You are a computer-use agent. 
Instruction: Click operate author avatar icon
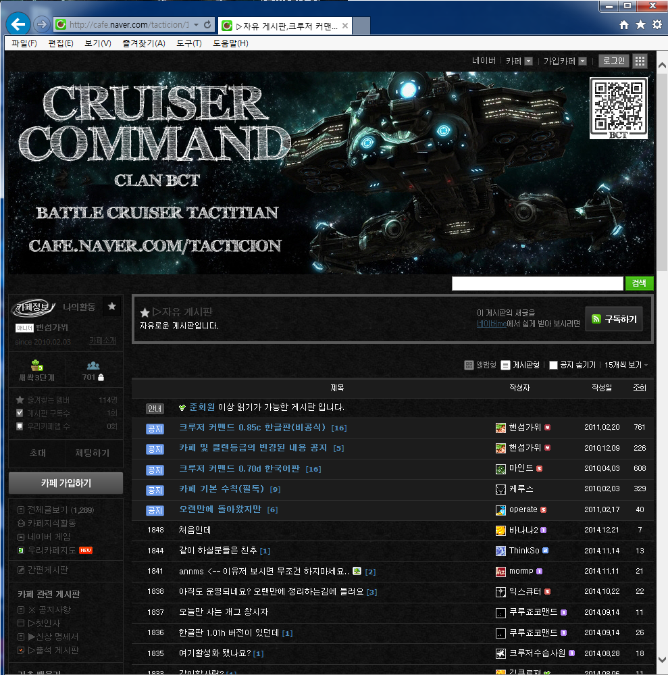(x=500, y=510)
